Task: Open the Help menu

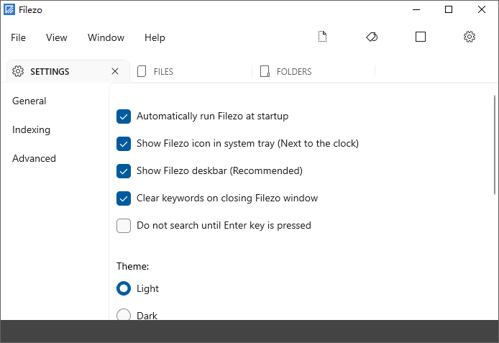Action: tap(155, 37)
